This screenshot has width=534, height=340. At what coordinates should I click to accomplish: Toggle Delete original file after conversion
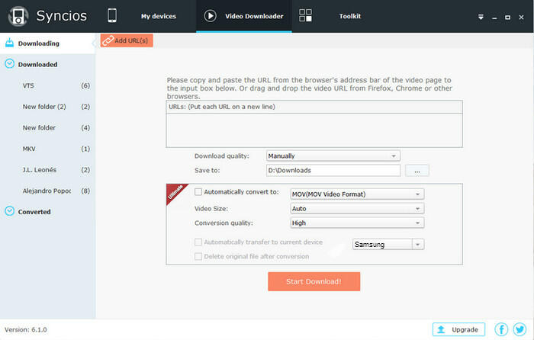198,256
